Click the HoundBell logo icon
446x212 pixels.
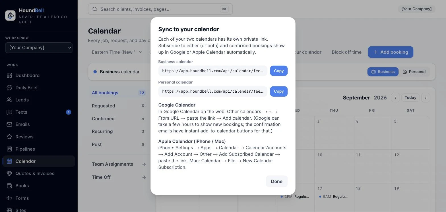pyautogui.click(x=10, y=15)
